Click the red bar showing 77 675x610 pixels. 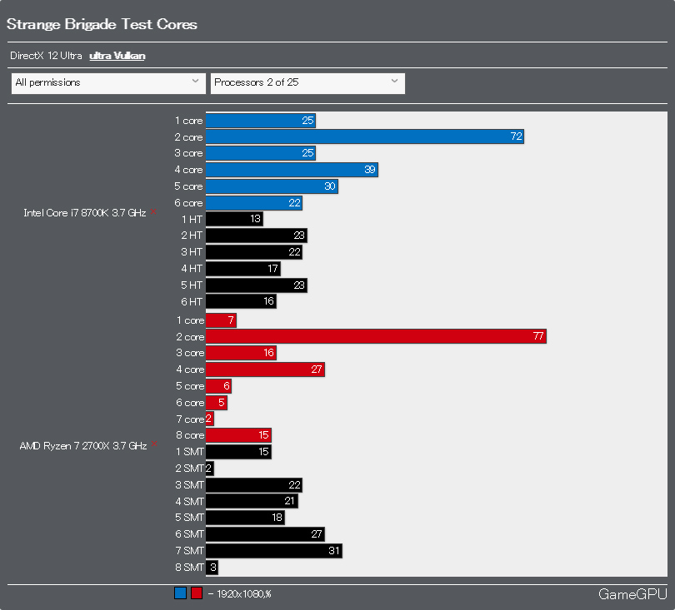[x=376, y=336]
